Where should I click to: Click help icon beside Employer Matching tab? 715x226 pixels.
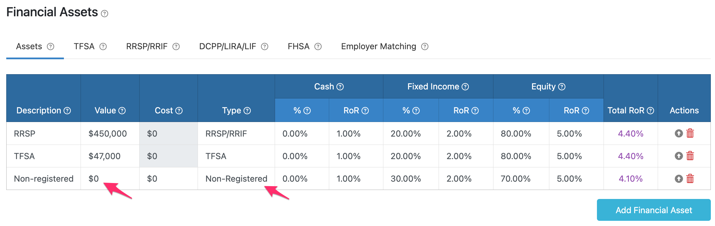coord(425,46)
